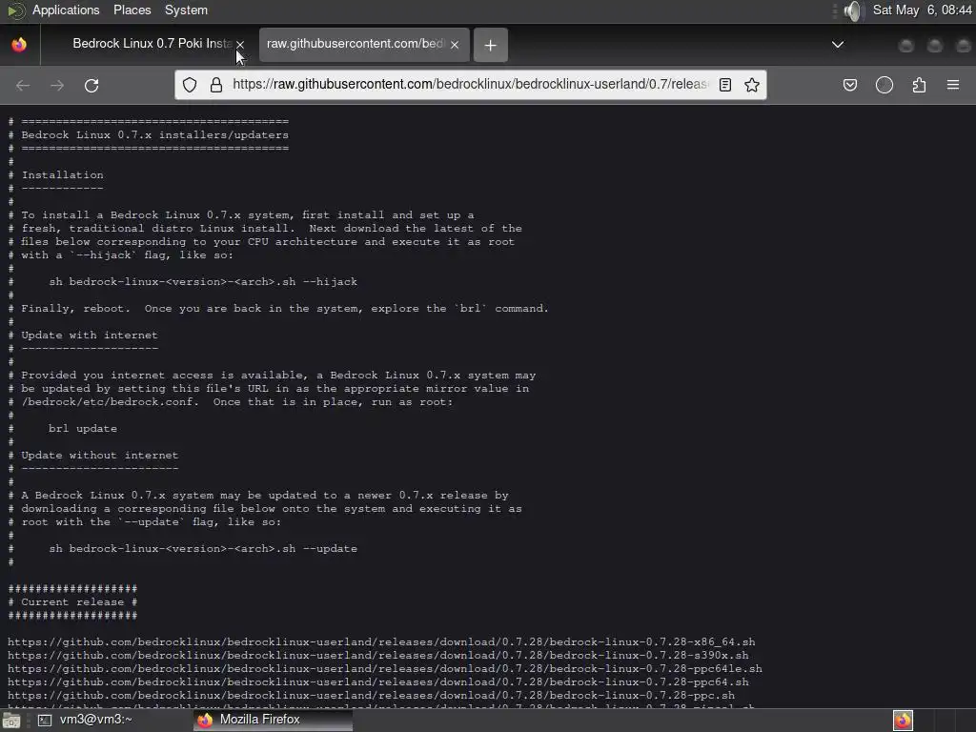The image size is (976, 732).
Task: Click the 0.7.28-ppc.sh download URL text
Action: pyautogui.click(x=371, y=695)
